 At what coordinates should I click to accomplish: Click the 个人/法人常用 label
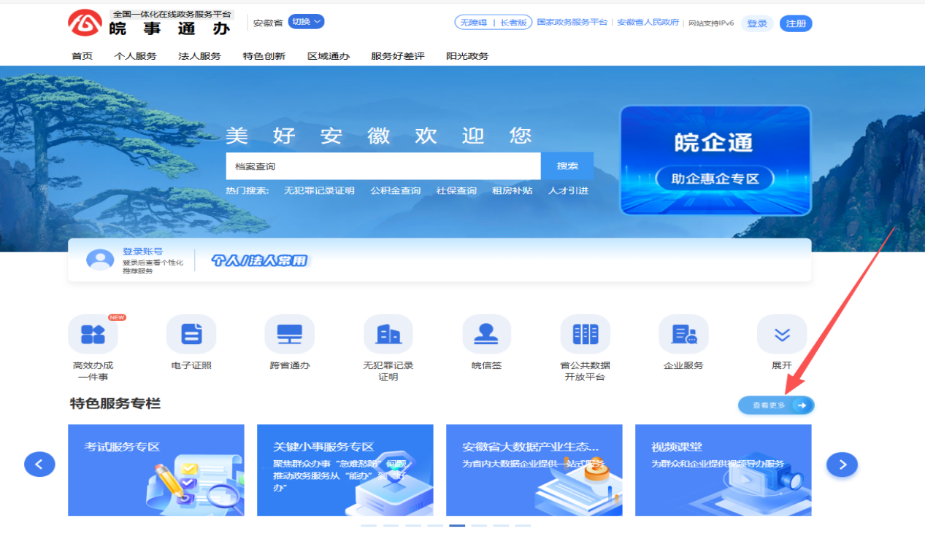(259, 260)
